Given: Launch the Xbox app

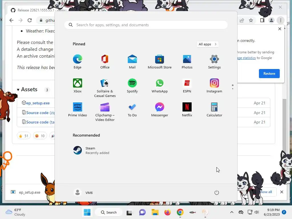Looking at the screenshot, I should [78, 86].
